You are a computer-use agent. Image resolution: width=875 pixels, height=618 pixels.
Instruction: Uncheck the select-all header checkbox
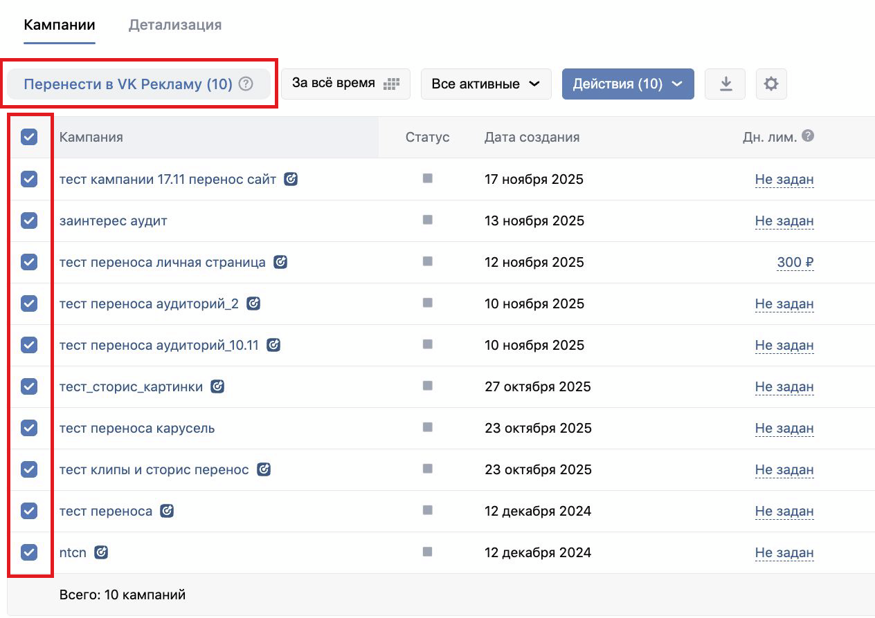29,137
